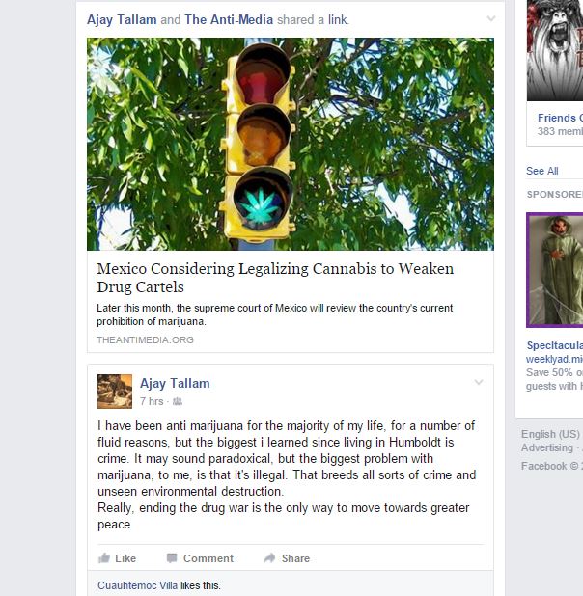
Task: Visit the THEANTIMEDIA.ORG source link
Action: [145, 339]
